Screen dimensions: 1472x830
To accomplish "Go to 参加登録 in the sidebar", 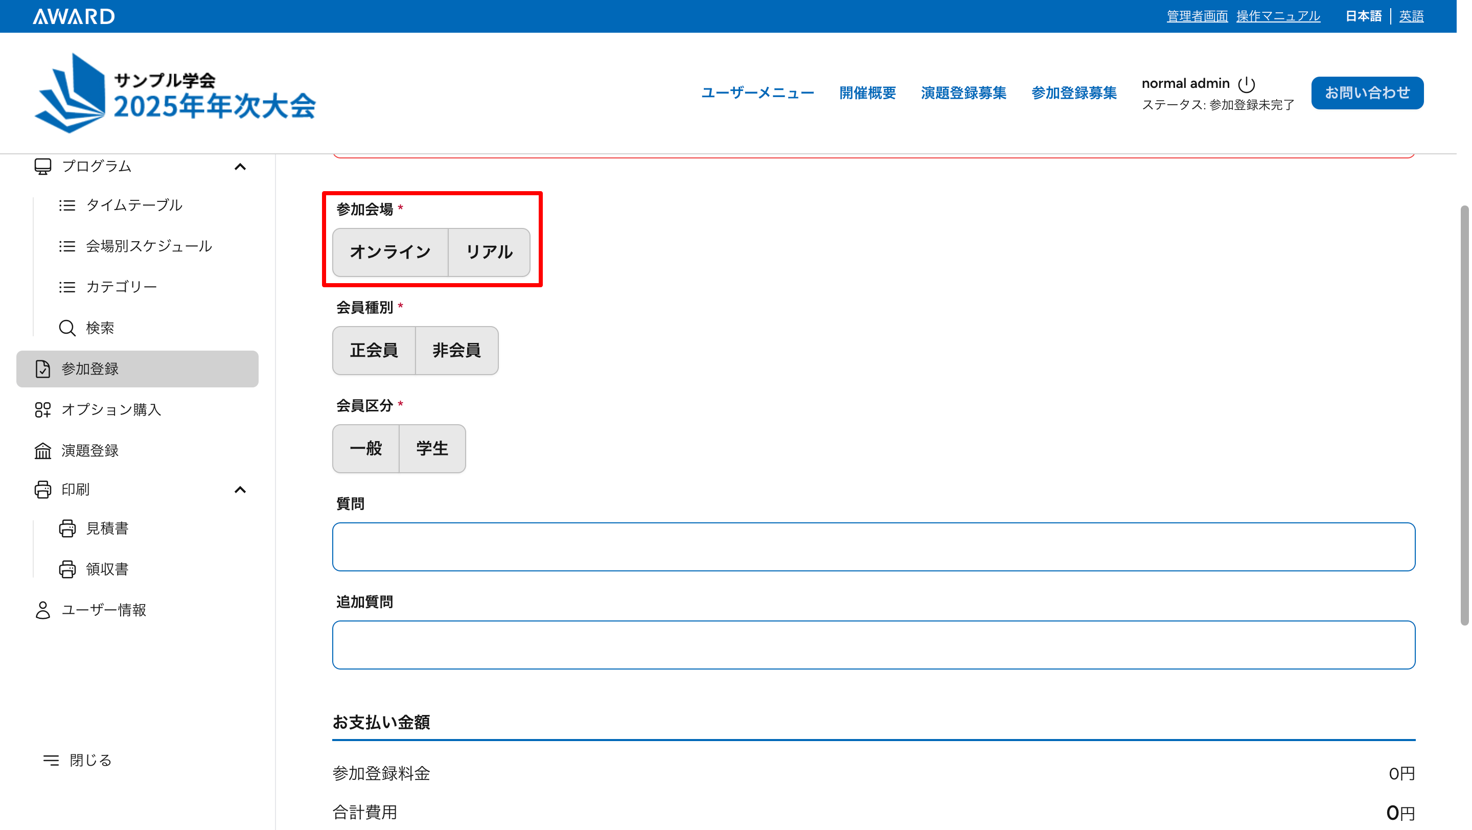I will (137, 369).
